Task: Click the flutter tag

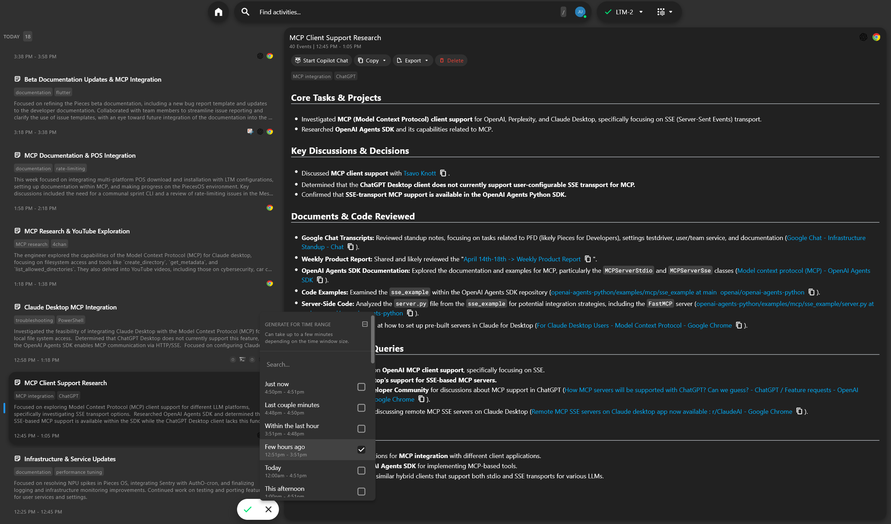Action: point(63,92)
